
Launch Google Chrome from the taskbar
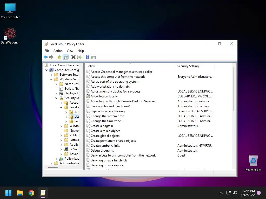[x=31, y=193]
